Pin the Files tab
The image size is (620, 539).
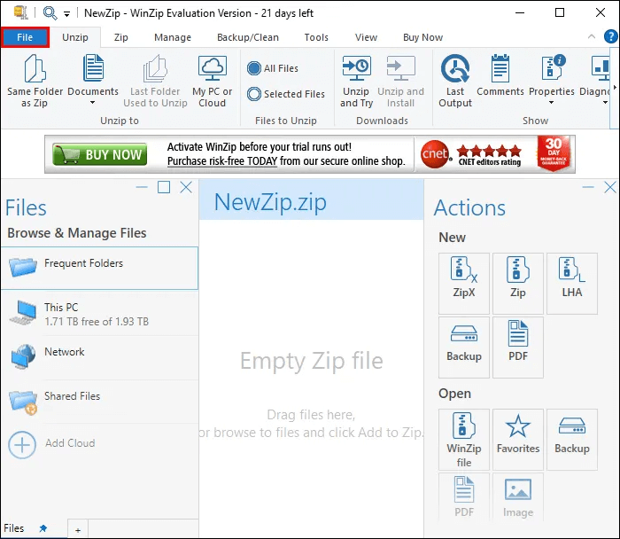43,528
